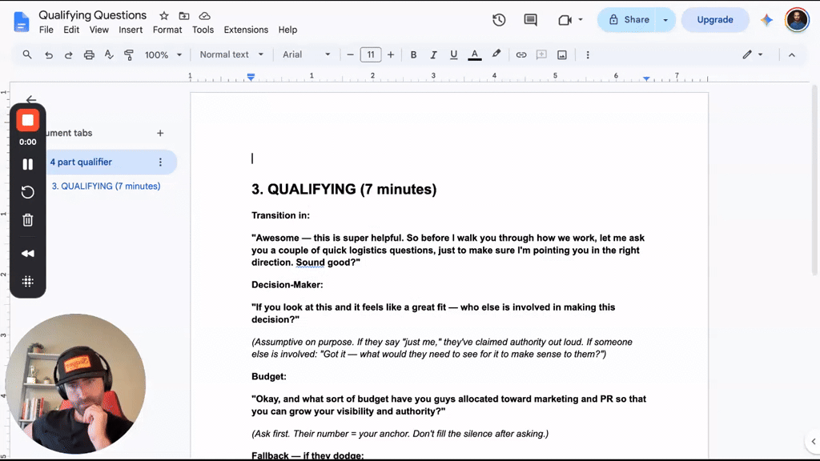Open the Format menu

[167, 30]
